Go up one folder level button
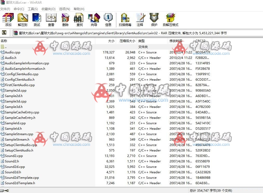The height and width of the screenshot is (193, 263). [4, 33]
